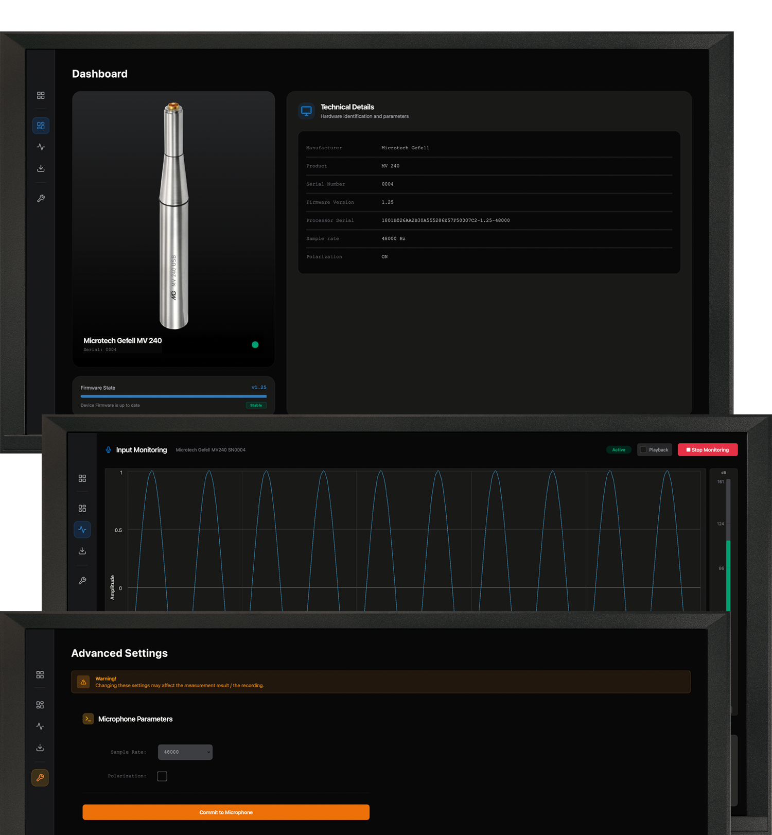Click the download icon in Dashboard screen sidebar
772x835 pixels.
tap(41, 168)
